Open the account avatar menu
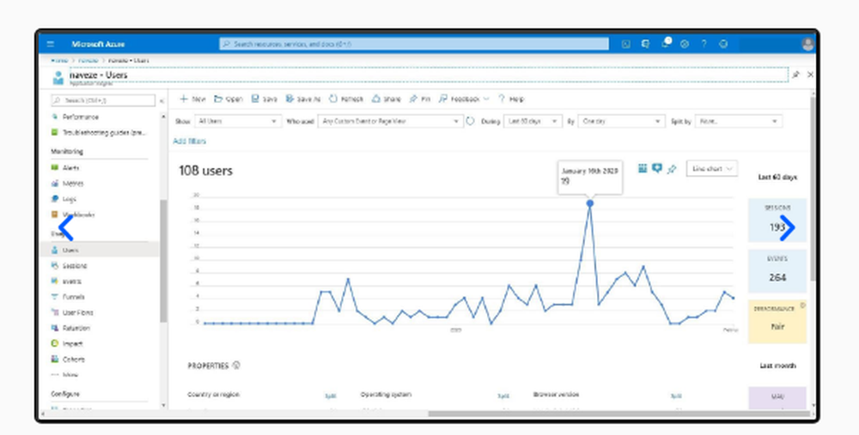Screen dimensions: 859x435 [807, 45]
